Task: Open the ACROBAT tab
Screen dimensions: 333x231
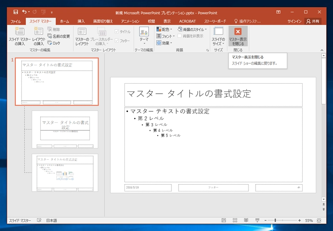Action: tap(187, 21)
